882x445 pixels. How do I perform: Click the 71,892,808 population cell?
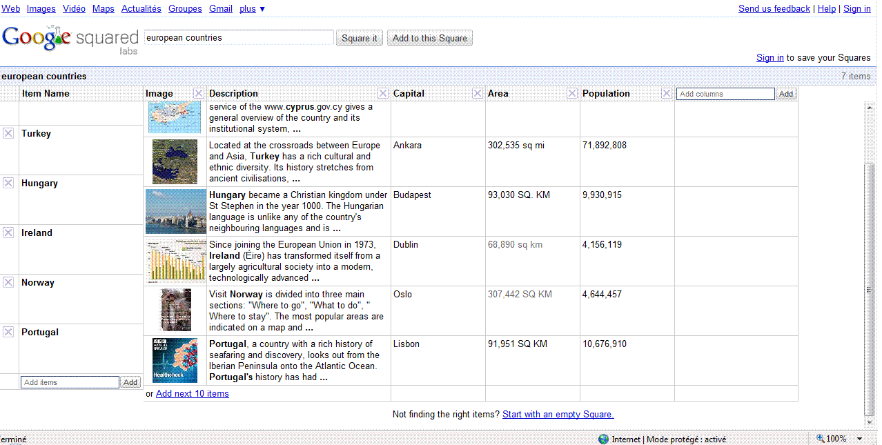pos(627,162)
